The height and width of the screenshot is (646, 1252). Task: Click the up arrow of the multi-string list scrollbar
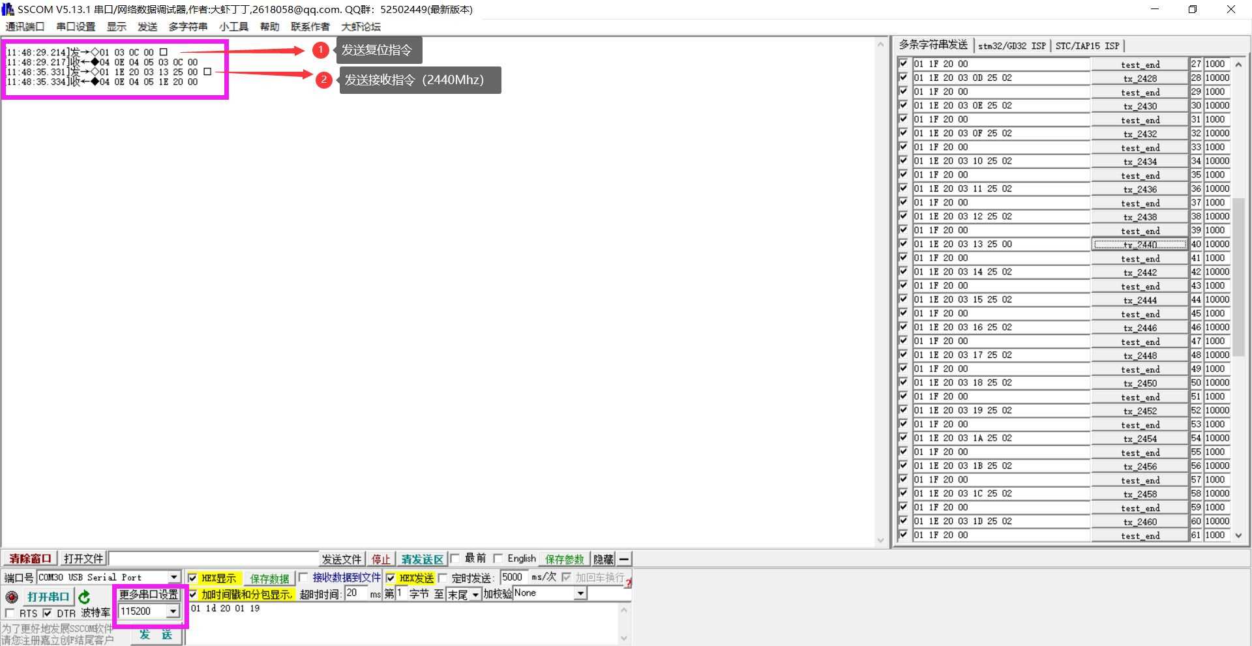click(1238, 65)
